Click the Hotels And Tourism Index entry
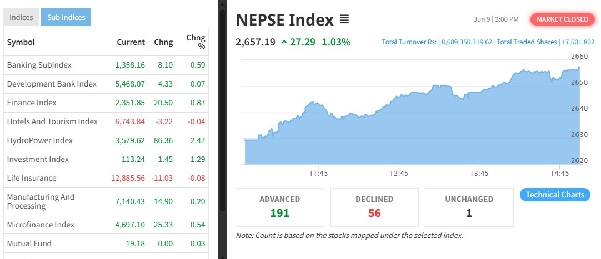The width and height of the screenshot is (601, 259). coord(52,121)
